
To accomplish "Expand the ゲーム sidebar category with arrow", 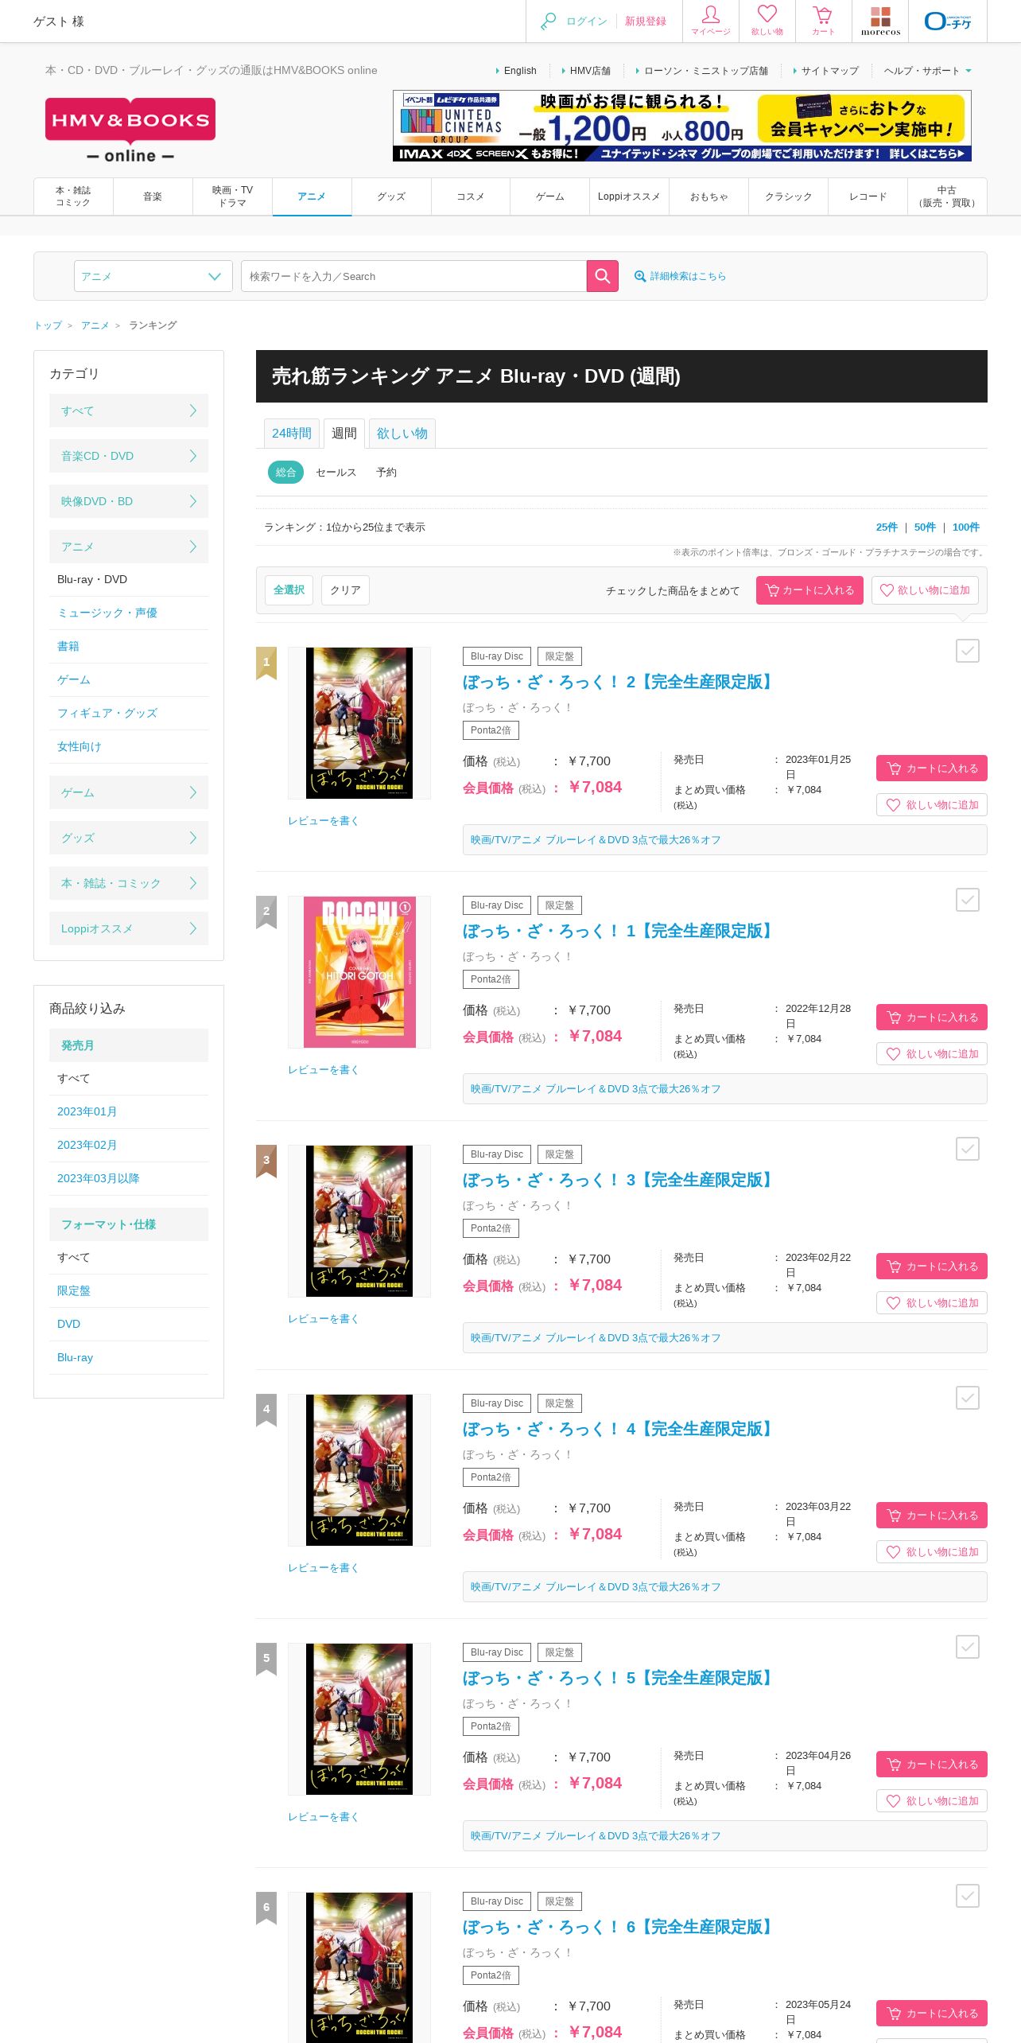I will (x=129, y=792).
